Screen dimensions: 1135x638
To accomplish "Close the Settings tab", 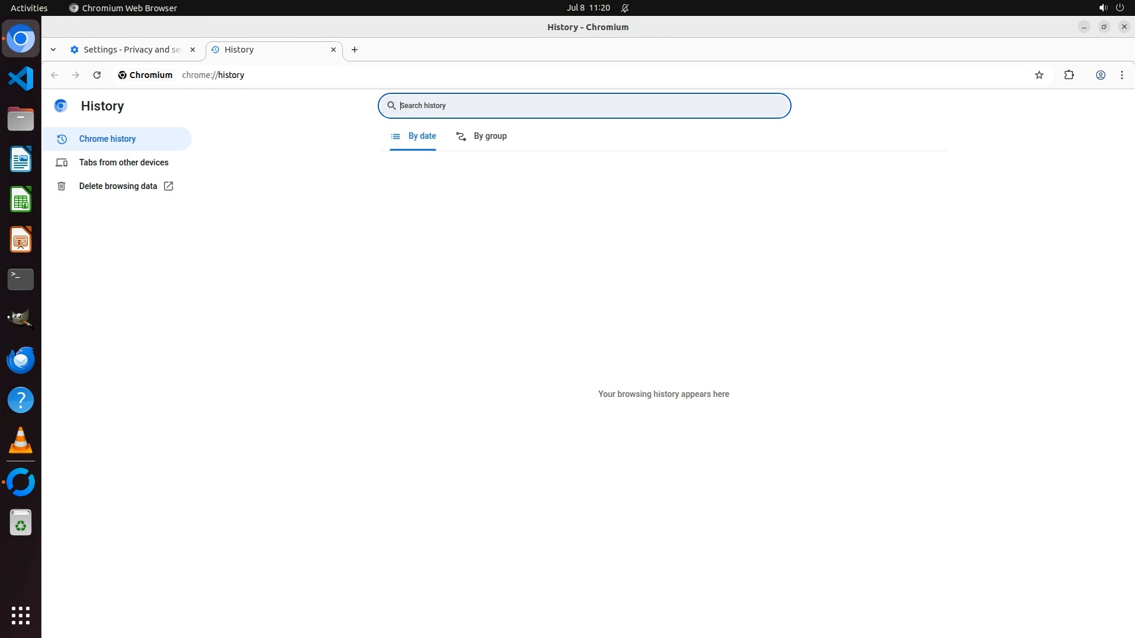I will tap(192, 50).
